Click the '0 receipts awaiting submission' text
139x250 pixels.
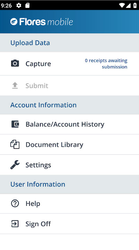(106, 64)
